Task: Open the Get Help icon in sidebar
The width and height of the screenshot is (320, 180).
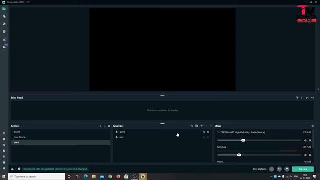Action: tap(4, 162)
